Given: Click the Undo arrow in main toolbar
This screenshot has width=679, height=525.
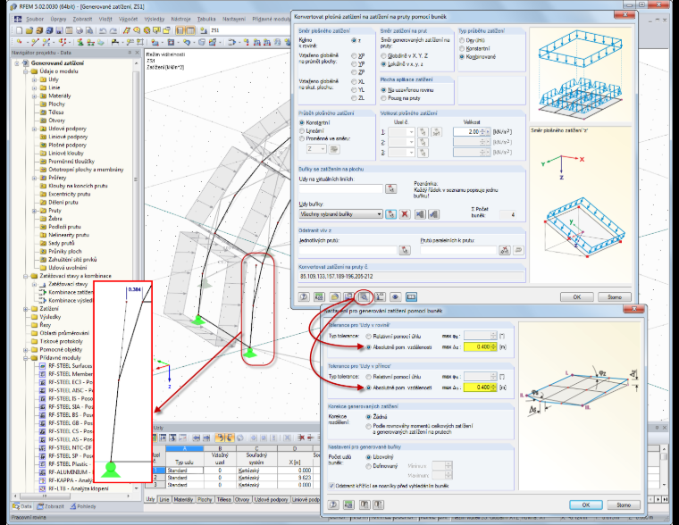Looking at the screenshot, I should [x=103, y=30].
